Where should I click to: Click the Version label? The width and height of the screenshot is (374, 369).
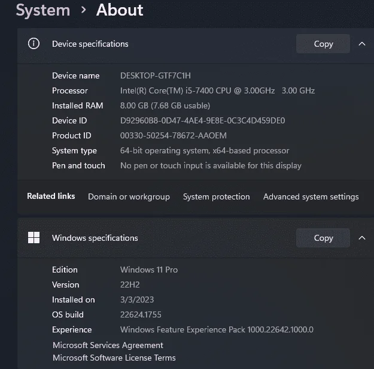(66, 285)
